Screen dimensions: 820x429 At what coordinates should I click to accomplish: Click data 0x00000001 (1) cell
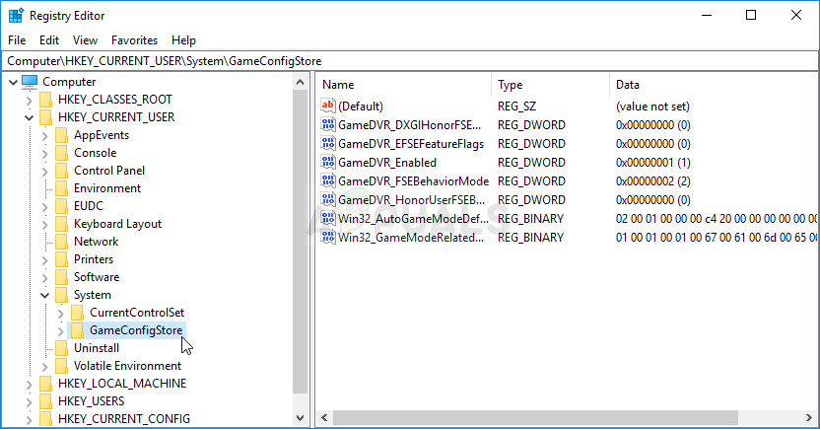pyautogui.click(x=653, y=162)
